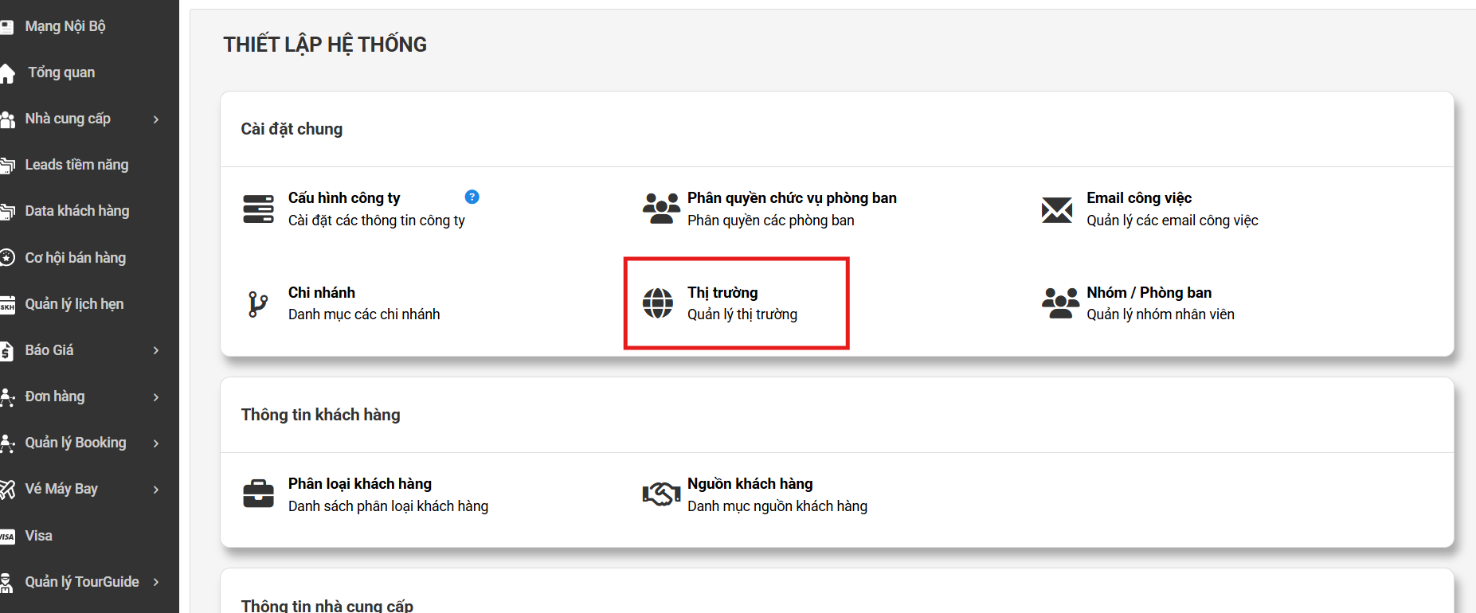The height and width of the screenshot is (613, 1476).
Task: Click the globe icon for Thị trường
Action: [658, 303]
